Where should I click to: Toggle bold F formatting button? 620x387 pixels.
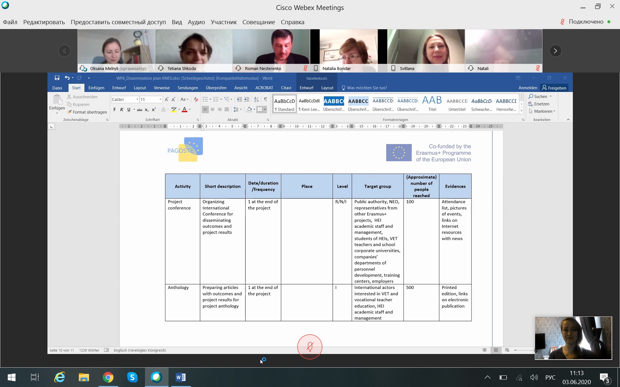(115, 110)
